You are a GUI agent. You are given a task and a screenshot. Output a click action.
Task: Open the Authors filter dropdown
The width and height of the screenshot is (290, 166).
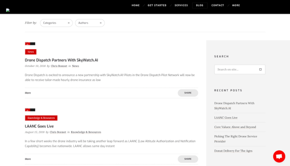click(90, 23)
